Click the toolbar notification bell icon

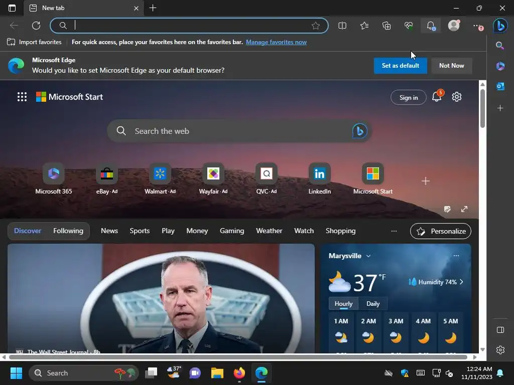[431, 26]
